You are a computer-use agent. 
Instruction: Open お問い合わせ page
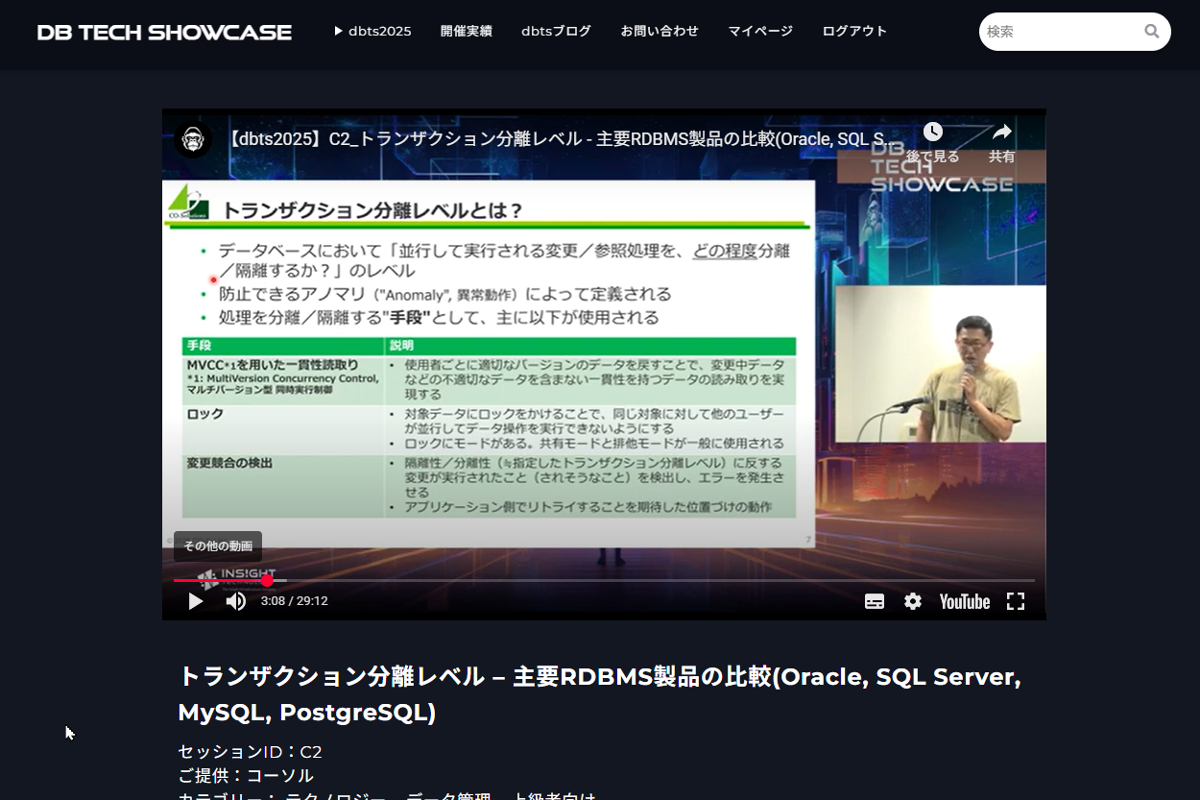(660, 31)
